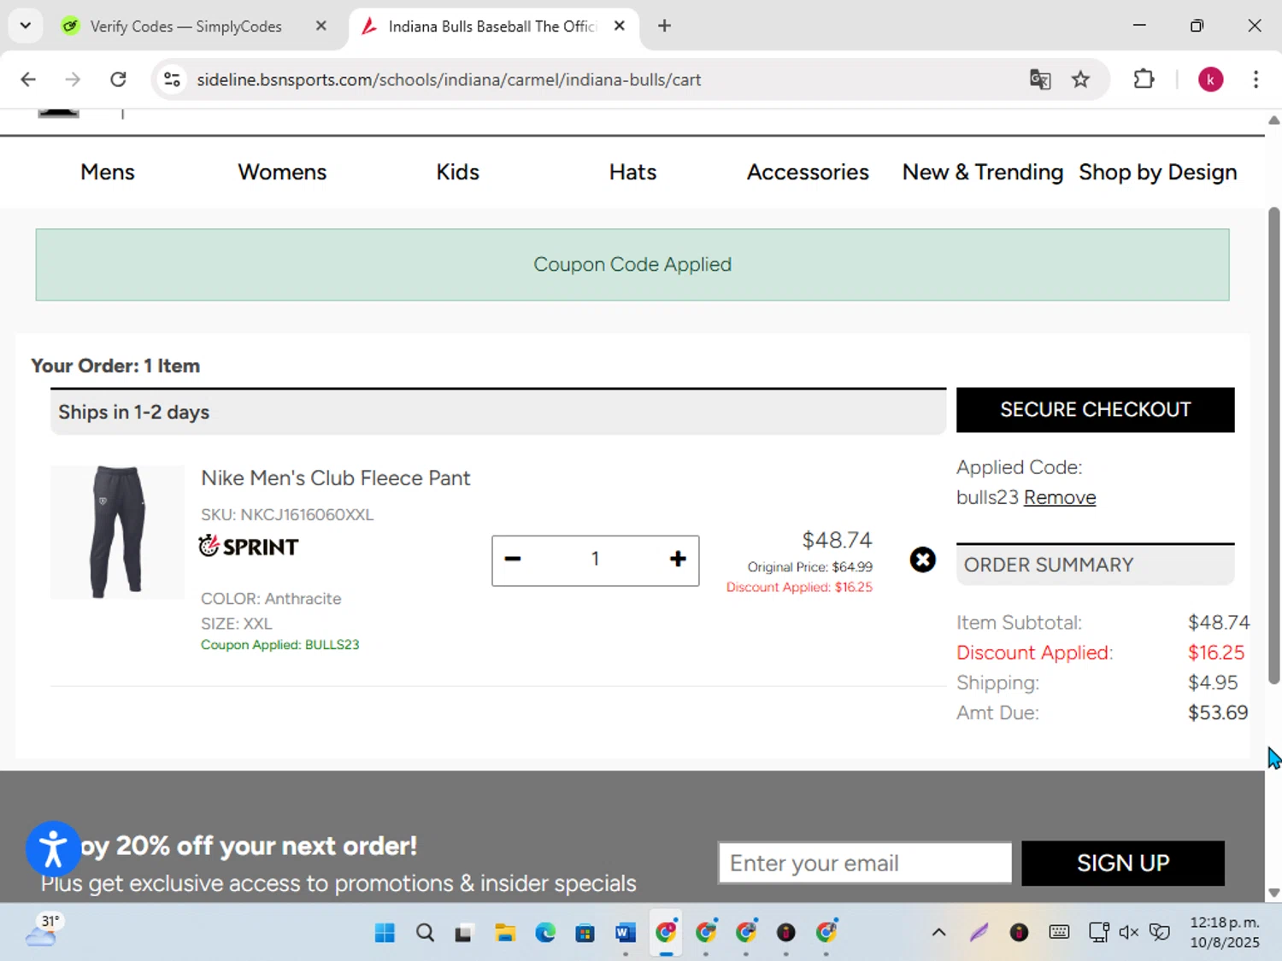Click the Sign Up button
Image resolution: width=1282 pixels, height=961 pixels.
[1122, 863]
